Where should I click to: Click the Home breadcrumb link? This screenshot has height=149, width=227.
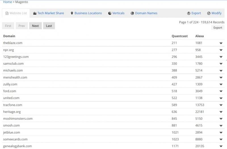point(8,2)
